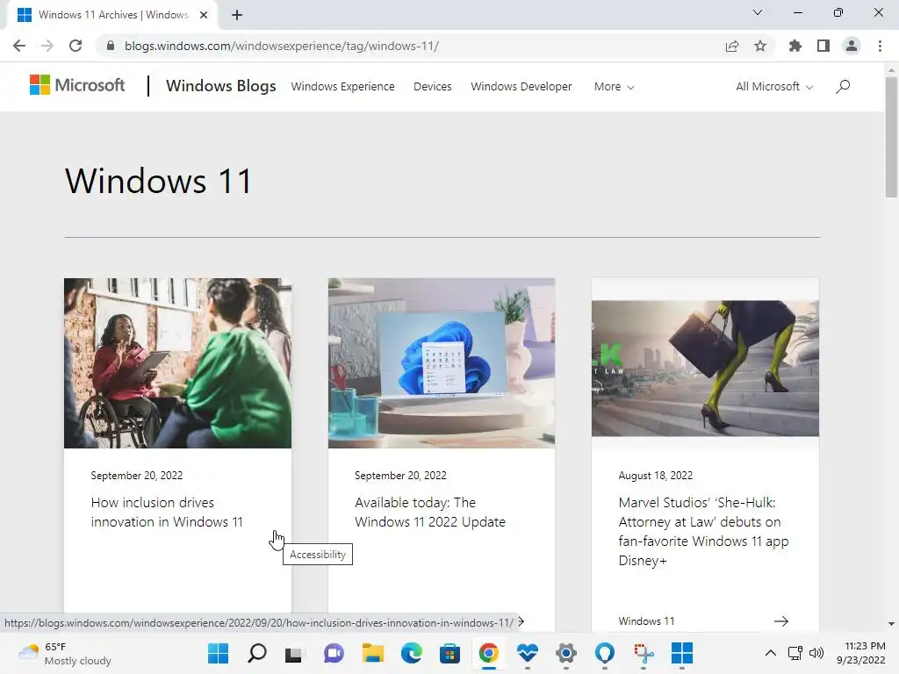Open the tab search chevron

[758, 12]
